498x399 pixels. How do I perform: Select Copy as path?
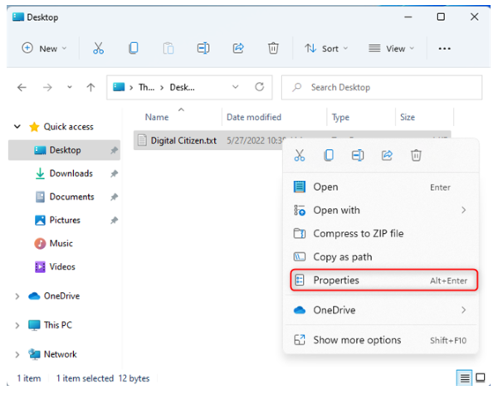382,257
